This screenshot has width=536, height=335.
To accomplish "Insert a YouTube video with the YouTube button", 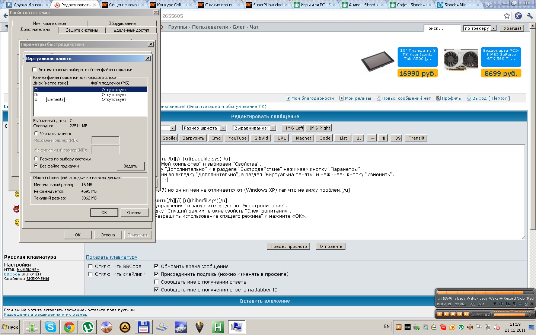I will pos(237,138).
